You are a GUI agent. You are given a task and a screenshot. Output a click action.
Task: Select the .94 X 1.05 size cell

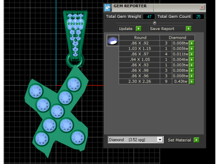pos(140,60)
